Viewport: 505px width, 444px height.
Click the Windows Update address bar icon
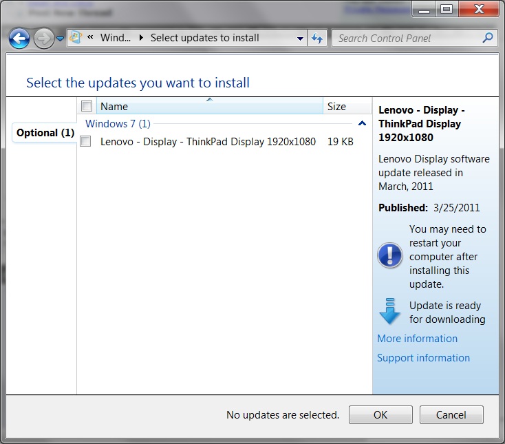tap(76, 38)
